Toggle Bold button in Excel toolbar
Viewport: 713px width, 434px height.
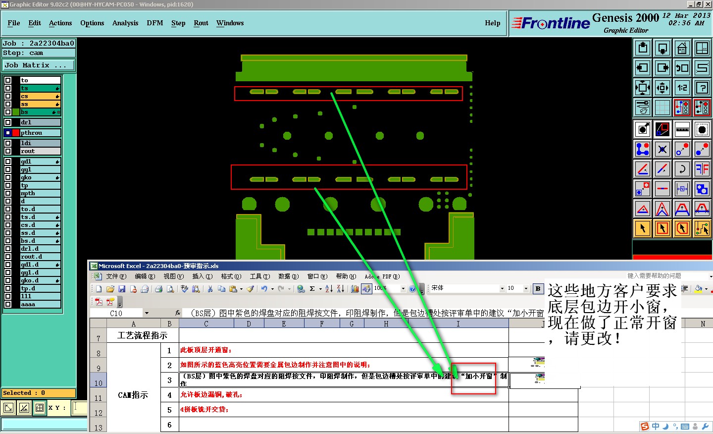coord(538,289)
